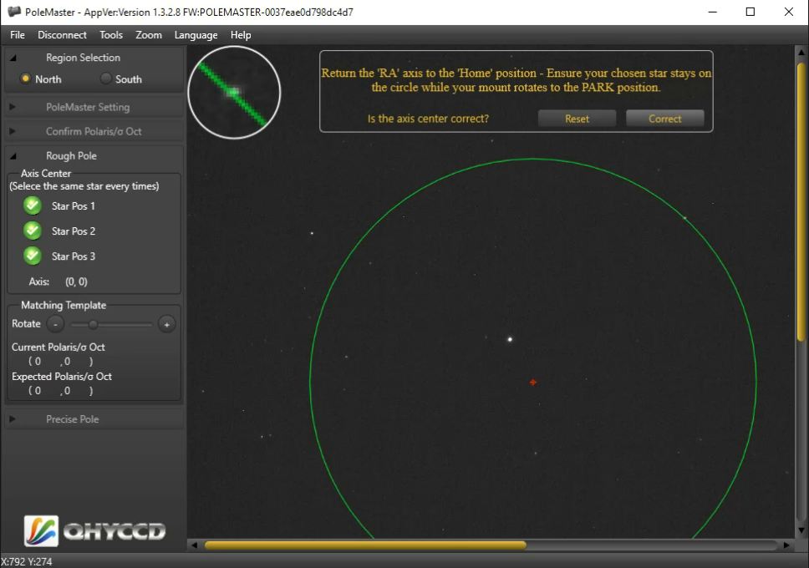The image size is (809, 568).
Task: Click the Star Pos 1 green checkmark icon
Action: 33,205
